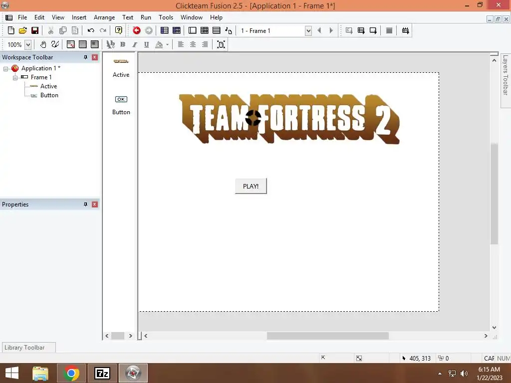Viewport: 511px width, 383px height.
Task: Toggle italic text formatting
Action: point(135,44)
